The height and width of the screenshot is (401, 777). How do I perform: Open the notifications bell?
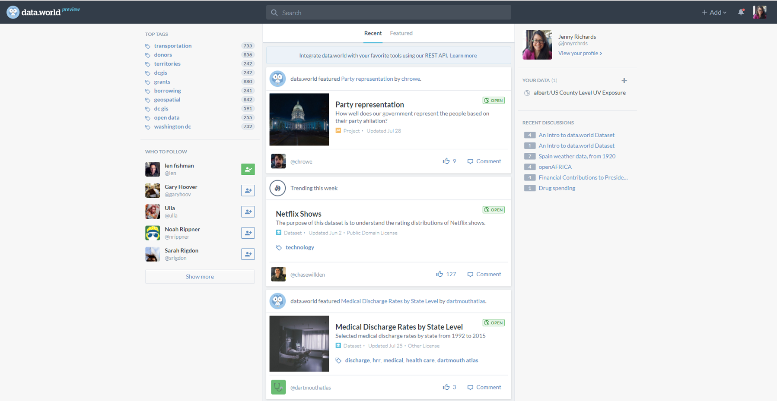tap(741, 12)
